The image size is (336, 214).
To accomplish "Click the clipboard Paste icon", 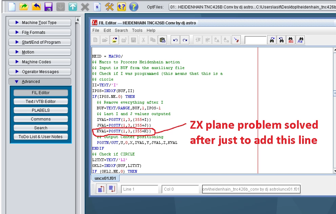I will click(x=163, y=40).
